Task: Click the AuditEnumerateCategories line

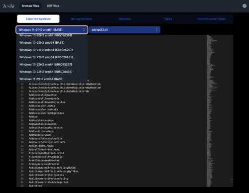Action: tap(46, 175)
